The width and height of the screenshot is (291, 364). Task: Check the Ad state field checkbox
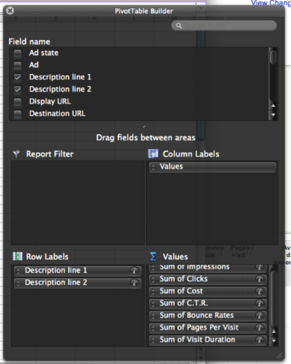pyautogui.click(x=17, y=53)
